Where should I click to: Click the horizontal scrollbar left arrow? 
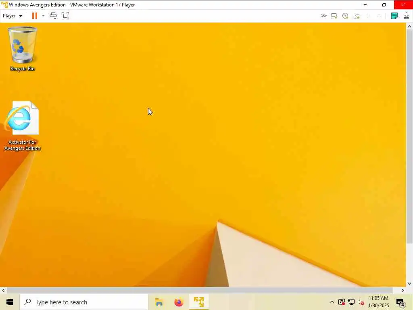[x=3, y=290]
